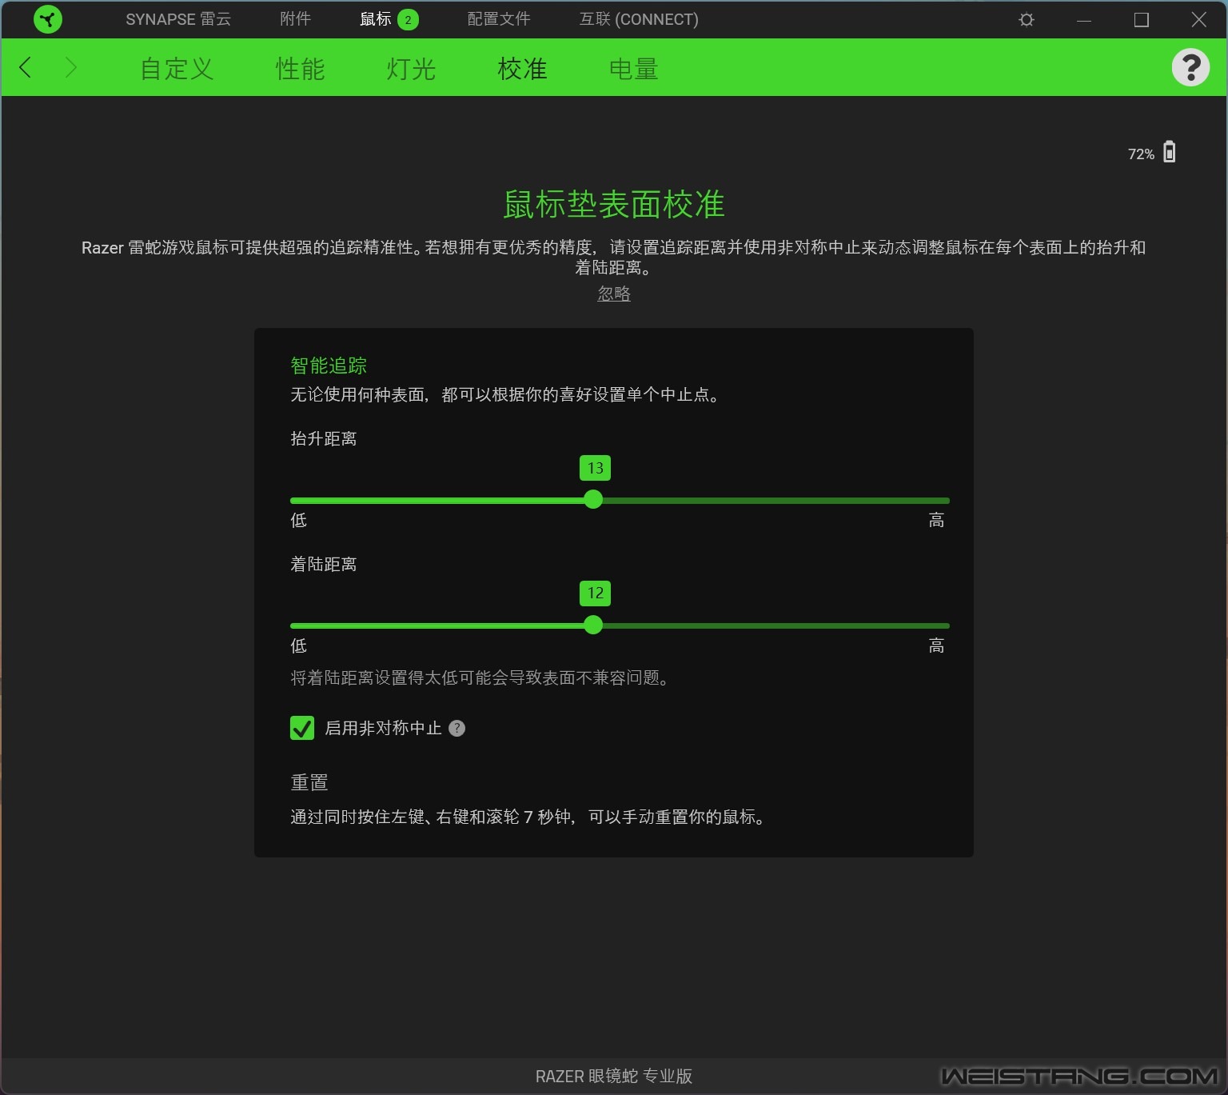Open the 配置文件 tab
The width and height of the screenshot is (1228, 1095).
(499, 19)
